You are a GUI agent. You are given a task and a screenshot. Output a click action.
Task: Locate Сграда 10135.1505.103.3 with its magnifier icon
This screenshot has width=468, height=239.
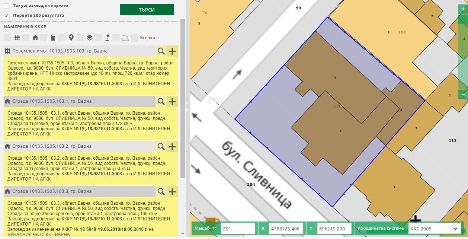tap(161, 191)
